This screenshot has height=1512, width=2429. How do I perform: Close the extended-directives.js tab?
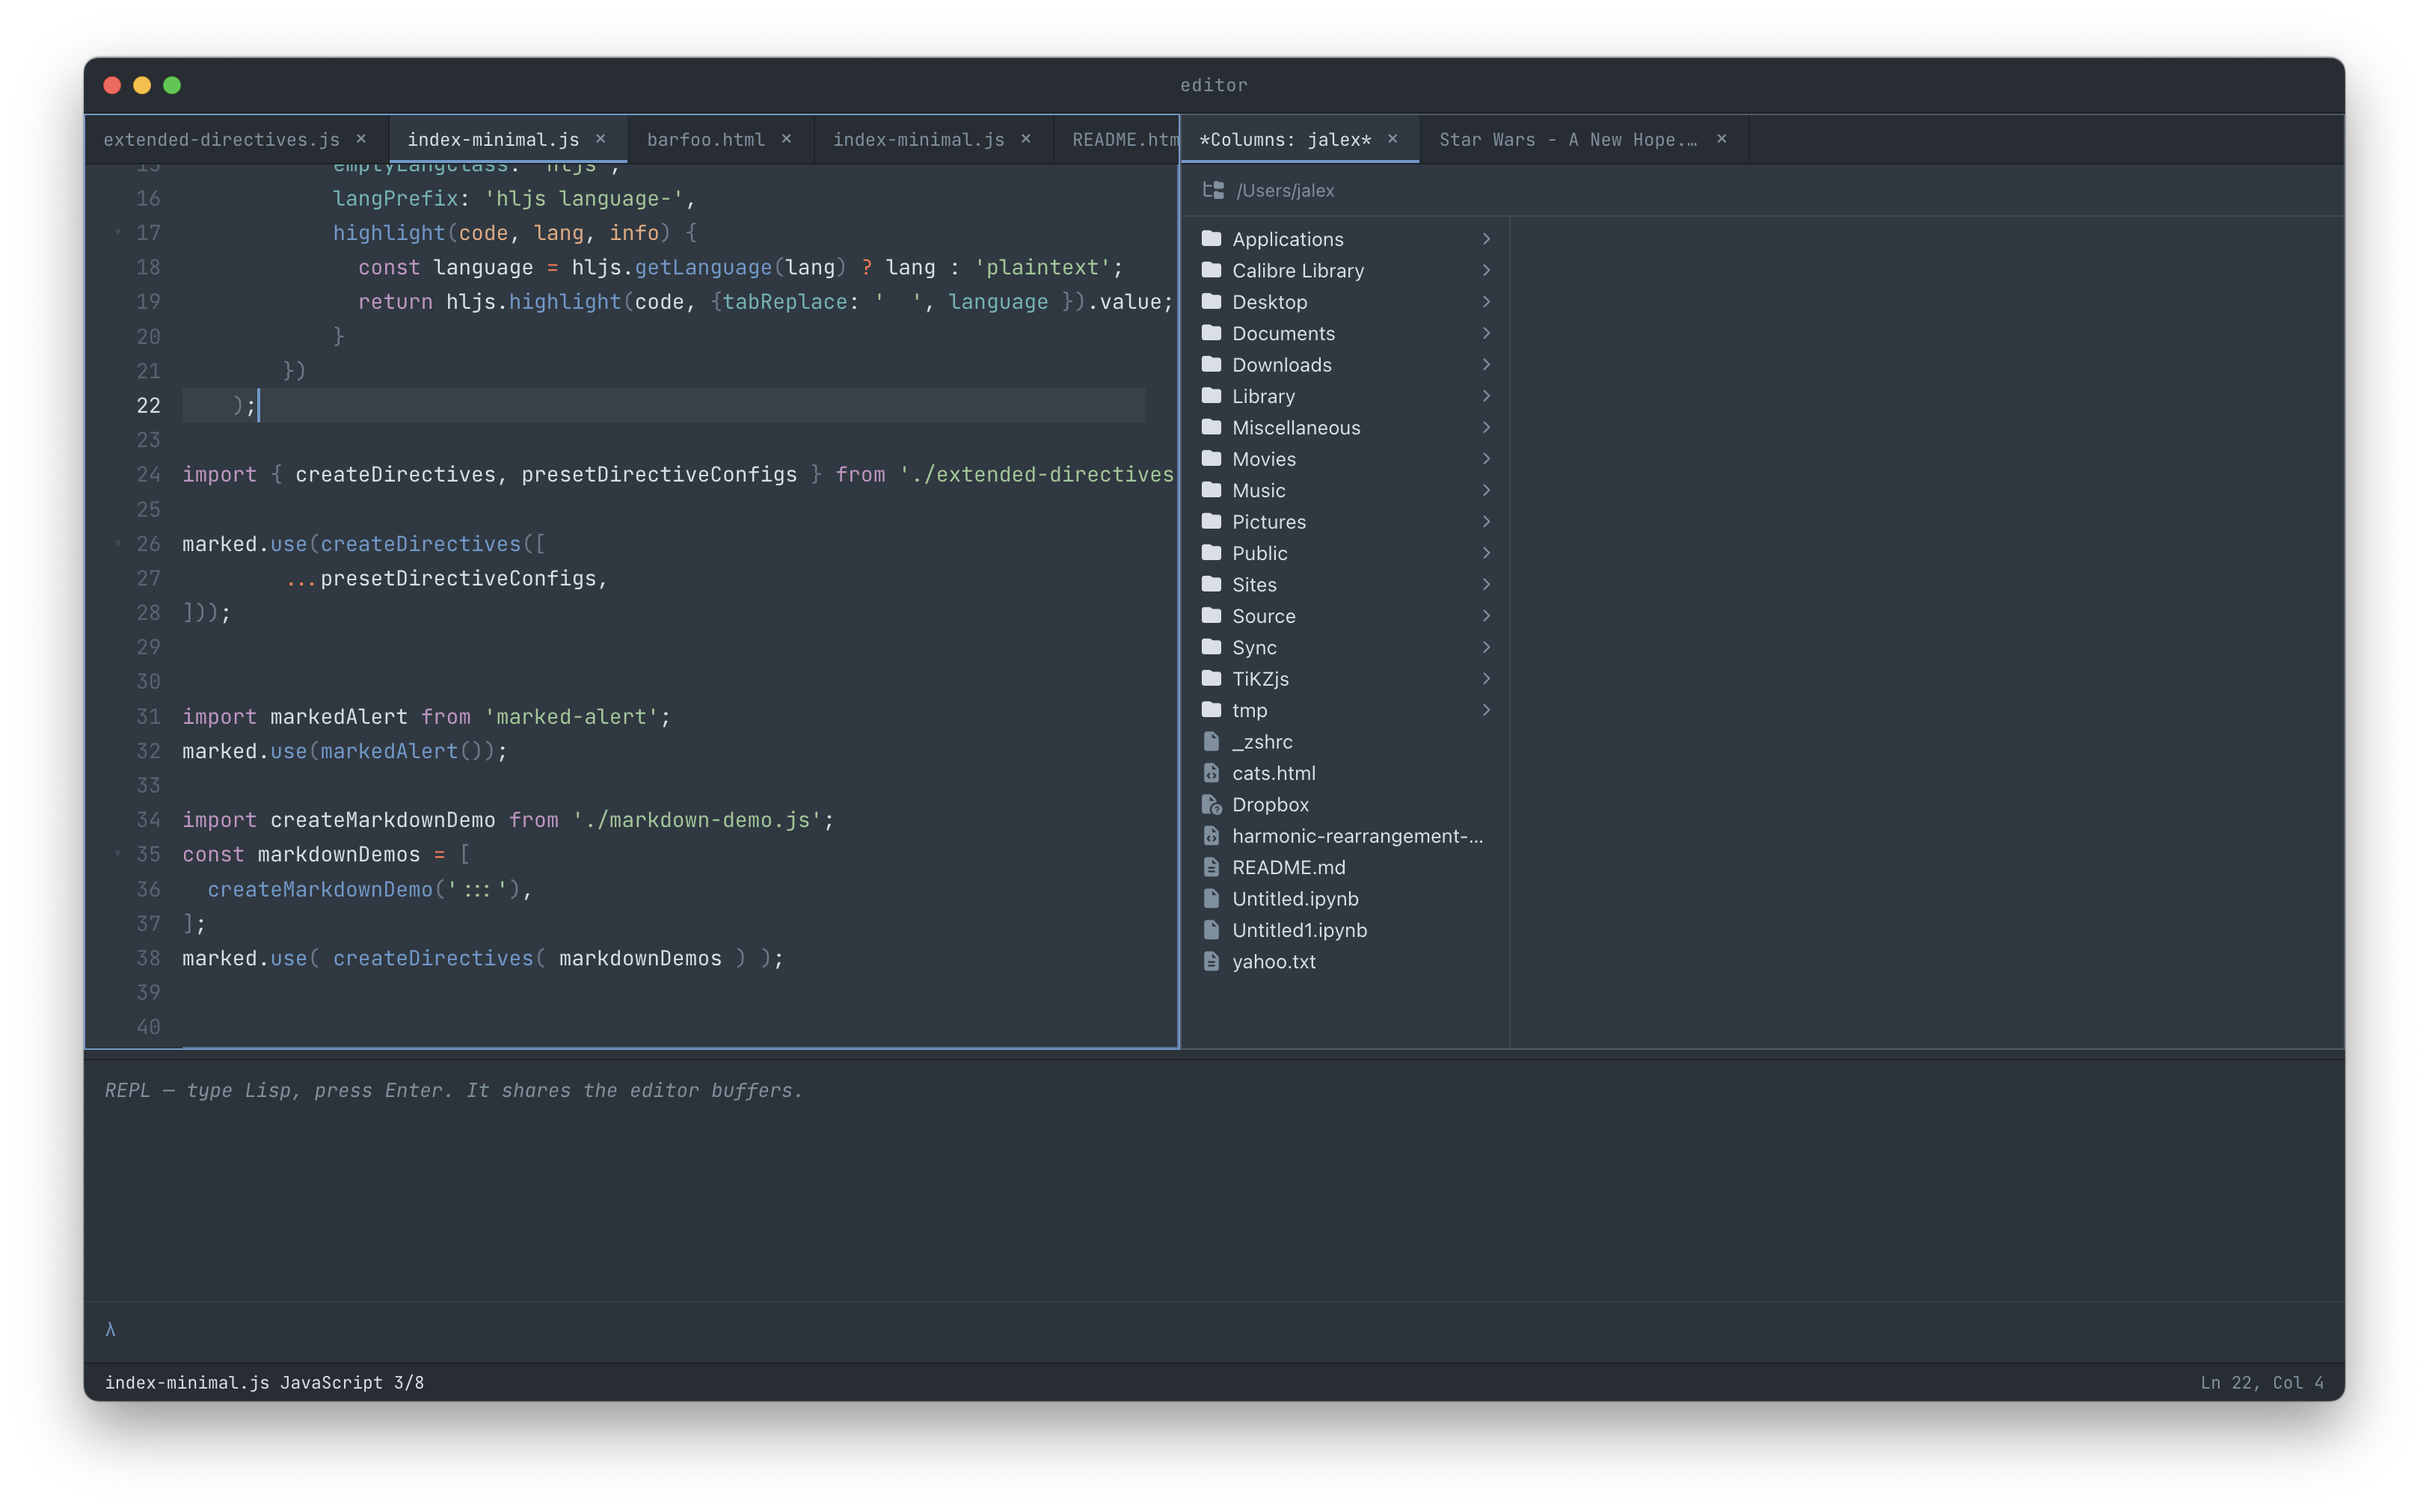[361, 139]
